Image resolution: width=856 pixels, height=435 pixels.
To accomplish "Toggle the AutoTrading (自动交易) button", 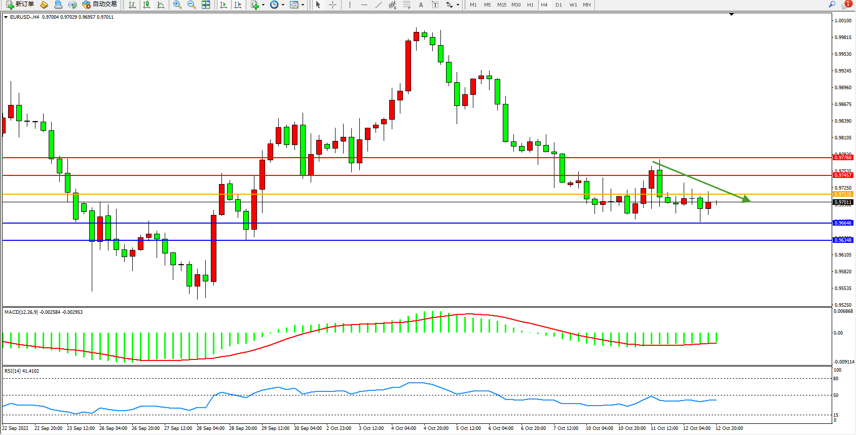I will pos(100,5).
